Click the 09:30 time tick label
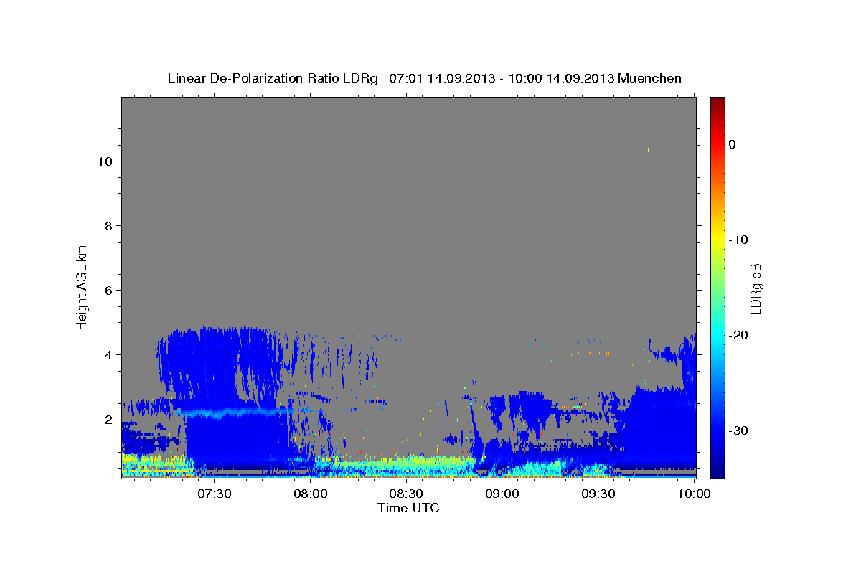861x574 pixels. pos(598,494)
